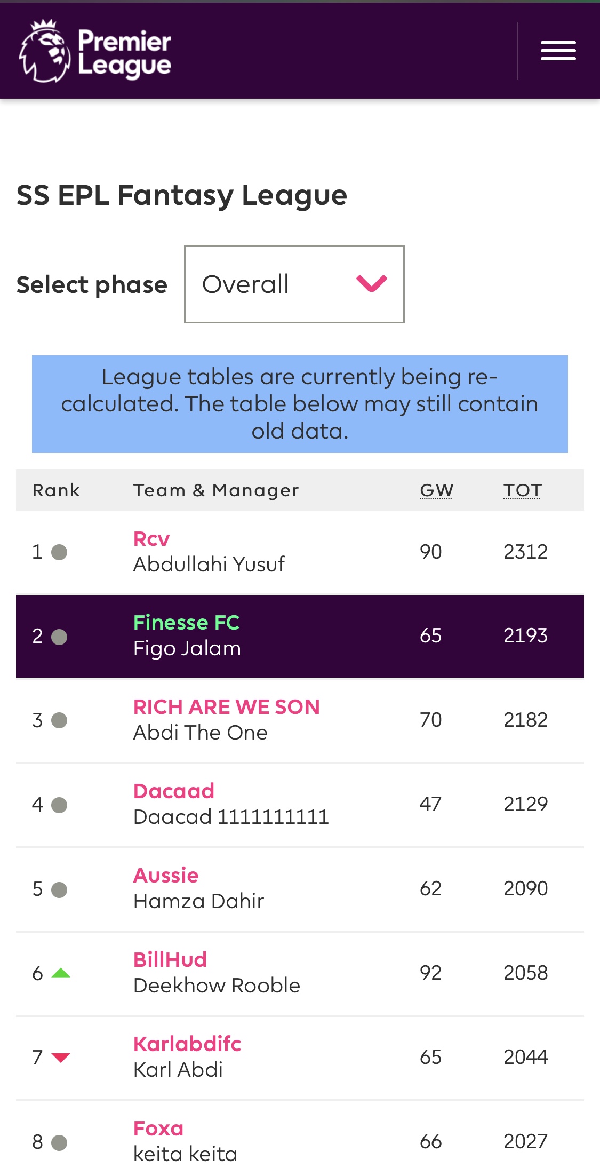The height and width of the screenshot is (1168, 600).
Task: Open BillHud team details
Action: click(x=170, y=960)
